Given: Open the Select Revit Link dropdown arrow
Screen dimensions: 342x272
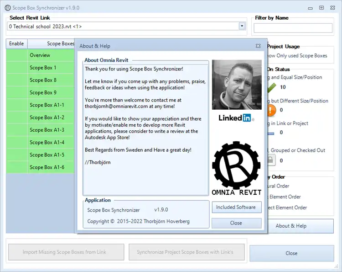Looking at the screenshot, I should [242, 26].
